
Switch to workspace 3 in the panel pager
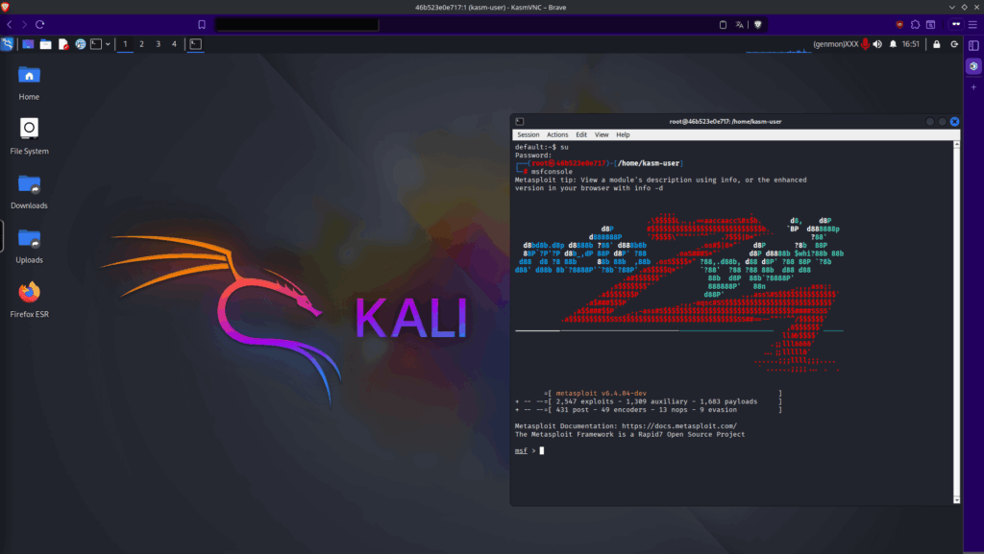[x=159, y=44]
